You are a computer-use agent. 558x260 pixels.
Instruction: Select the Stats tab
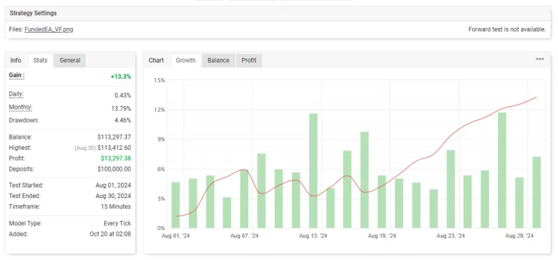click(40, 61)
